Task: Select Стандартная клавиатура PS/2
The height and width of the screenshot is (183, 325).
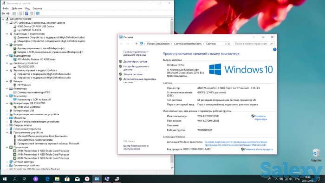Action: click(33, 92)
